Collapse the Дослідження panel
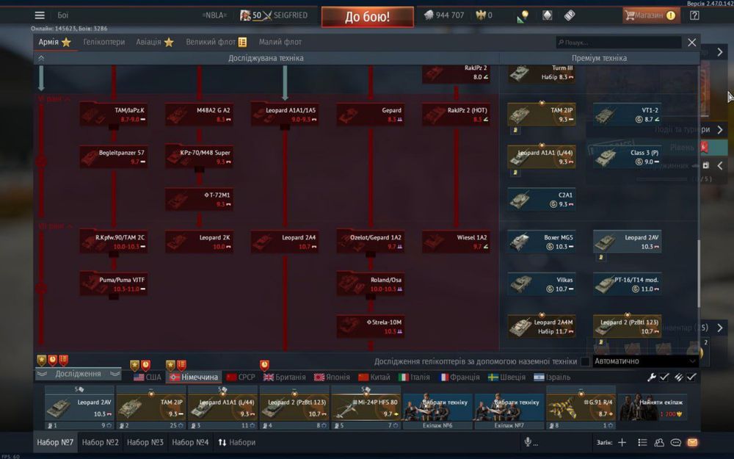This screenshot has width=734, height=459. [79, 374]
